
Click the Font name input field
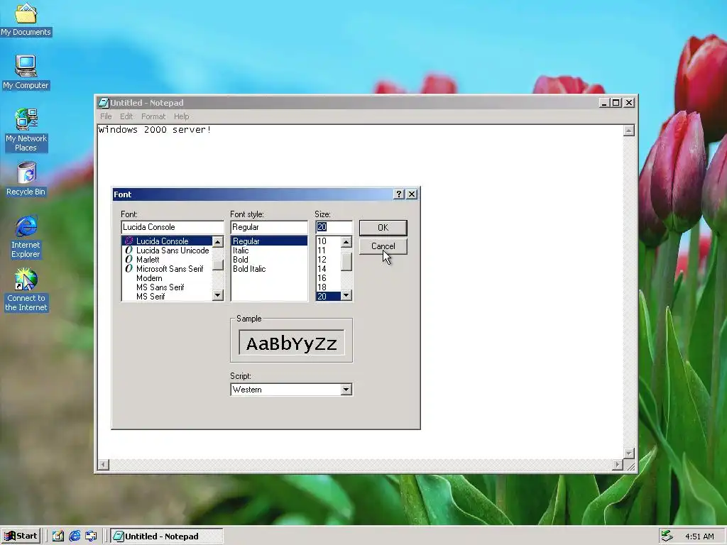[x=173, y=227]
